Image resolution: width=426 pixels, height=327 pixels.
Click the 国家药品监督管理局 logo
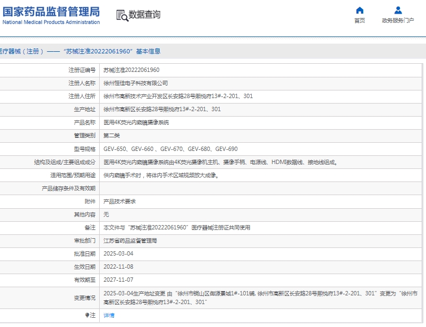[51, 15]
